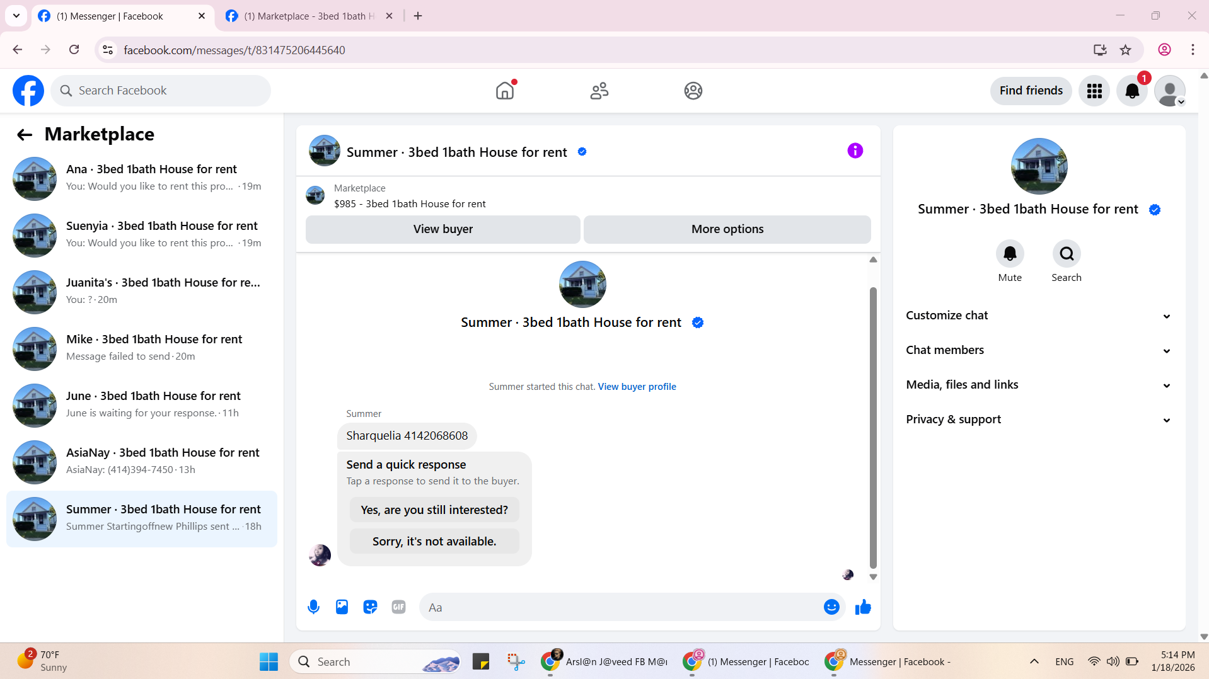The width and height of the screenshot is (1209, 679).
Task: Expand Chat members section
Action: click(x=1039, y=350)
